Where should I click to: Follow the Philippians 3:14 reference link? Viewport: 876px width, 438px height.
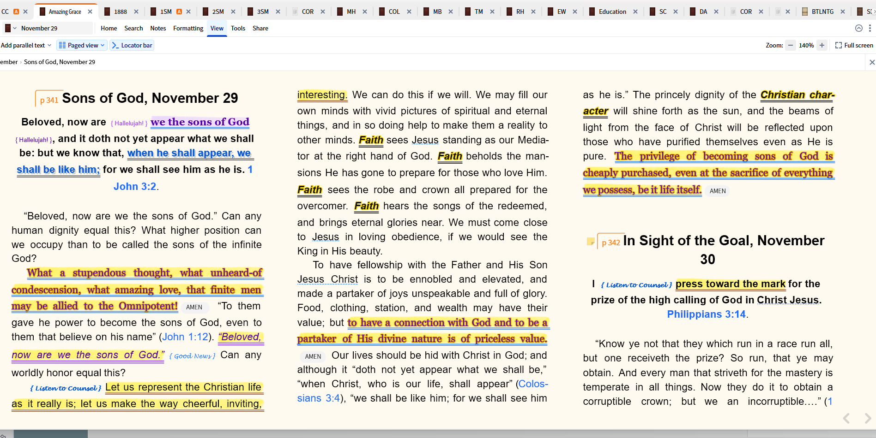click(x=706, y=314)
